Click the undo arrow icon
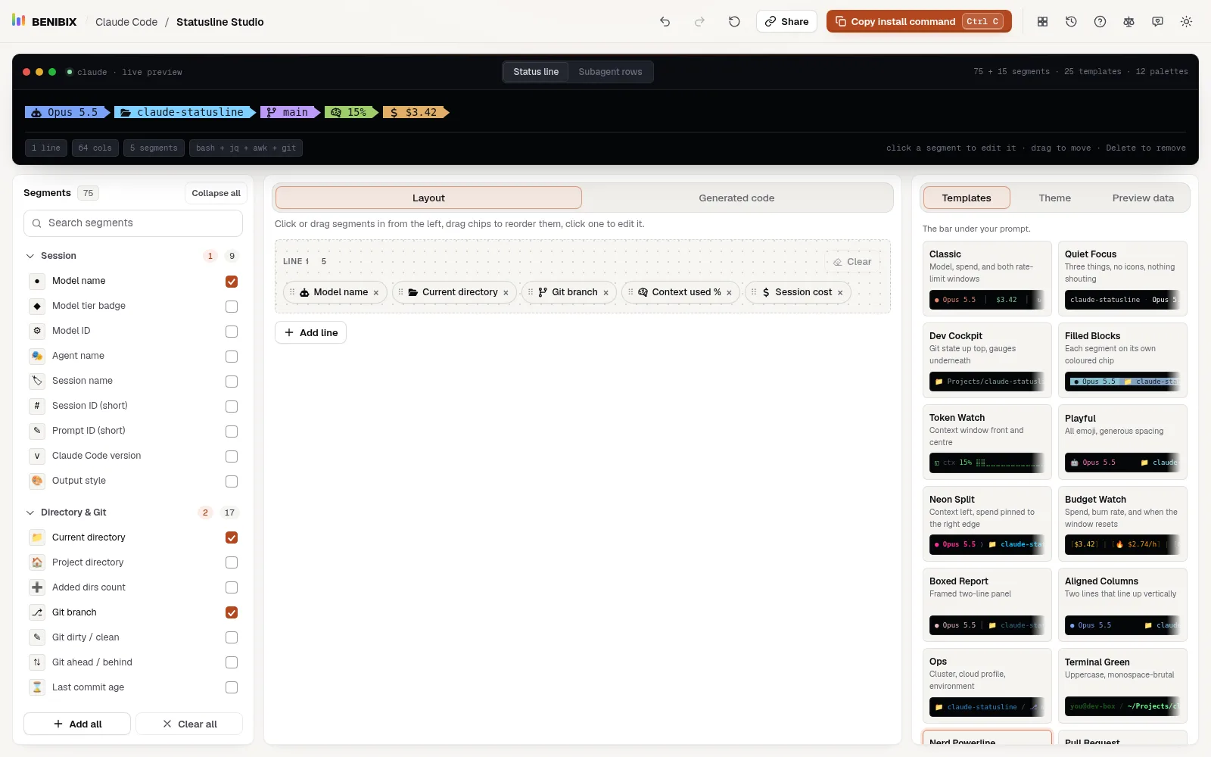This screenshot has height=757, width=1211. [x=665, y=22]
